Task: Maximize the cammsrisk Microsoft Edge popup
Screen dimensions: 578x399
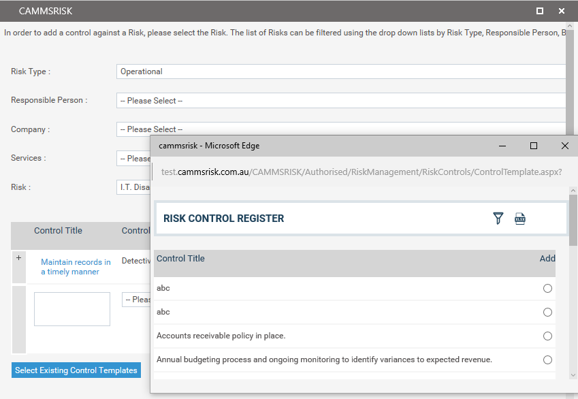Action: (533, 146)
